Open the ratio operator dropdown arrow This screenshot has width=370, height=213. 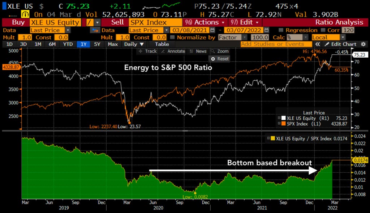pos(98,23)
